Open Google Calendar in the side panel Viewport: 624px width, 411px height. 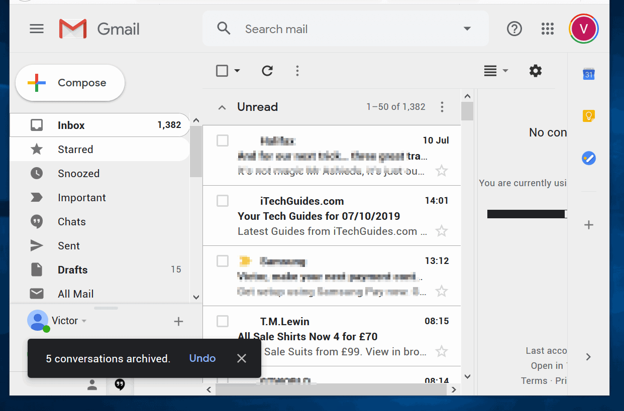[x=588, y=73]
